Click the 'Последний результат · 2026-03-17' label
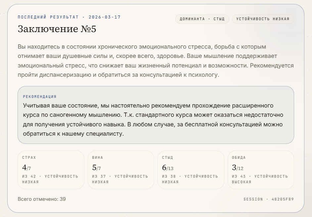312x217 pixels. 69,17
